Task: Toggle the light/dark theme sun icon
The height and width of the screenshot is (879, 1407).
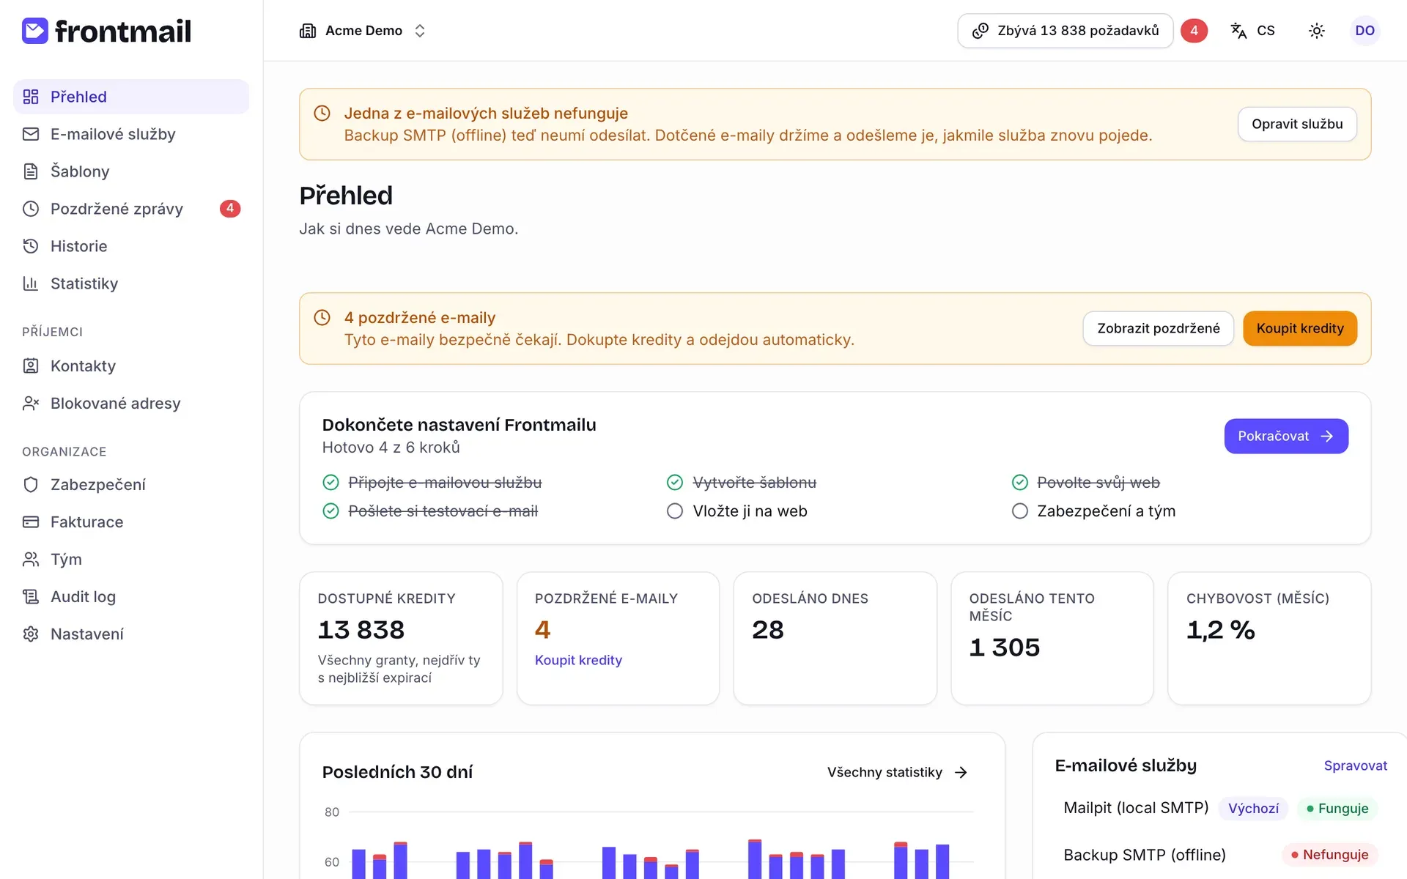Action: pyautogui.click(x=1317, y=31)
